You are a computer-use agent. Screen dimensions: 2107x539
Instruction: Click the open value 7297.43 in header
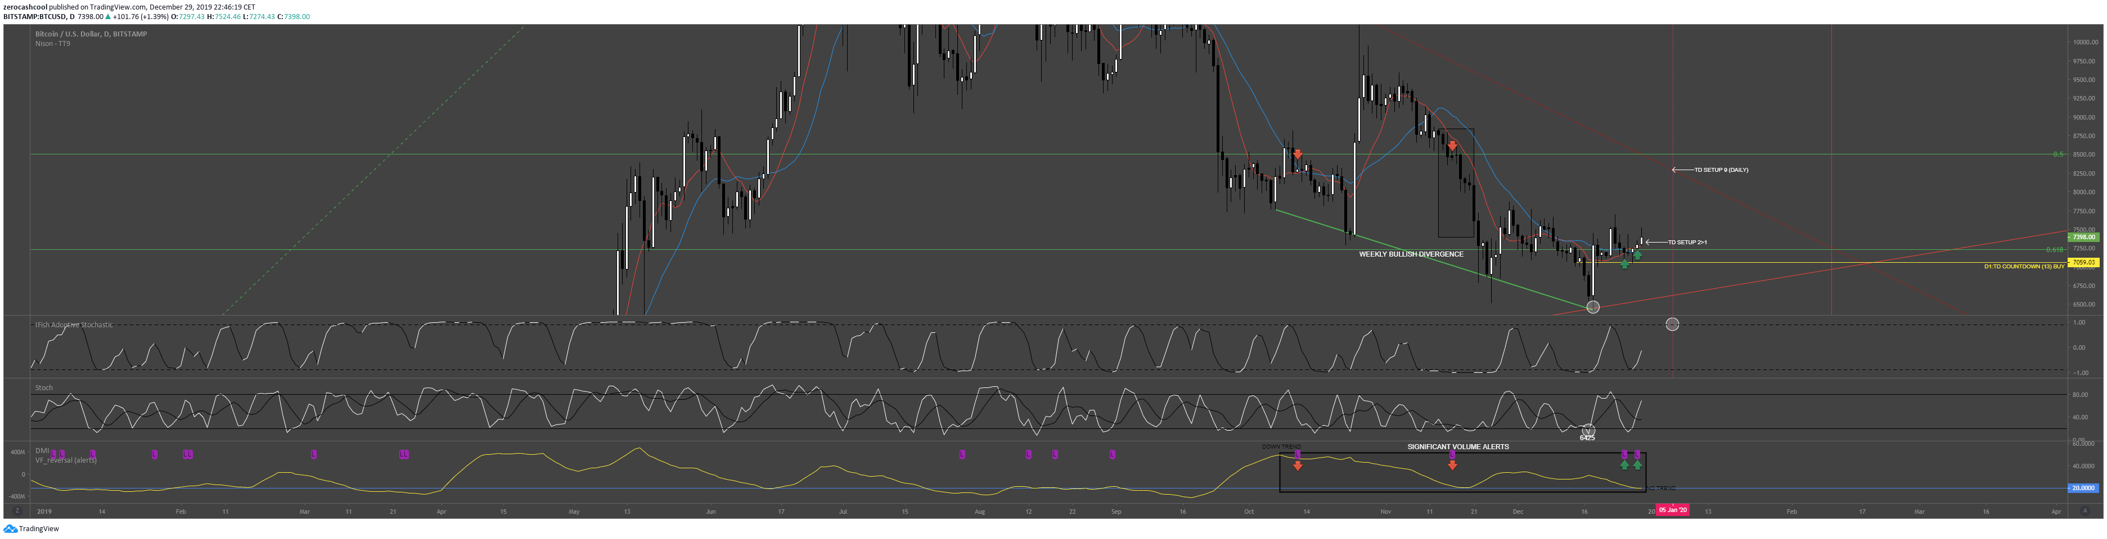(192, 16)
